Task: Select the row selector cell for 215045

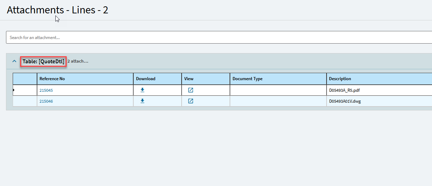Action: 25,90
